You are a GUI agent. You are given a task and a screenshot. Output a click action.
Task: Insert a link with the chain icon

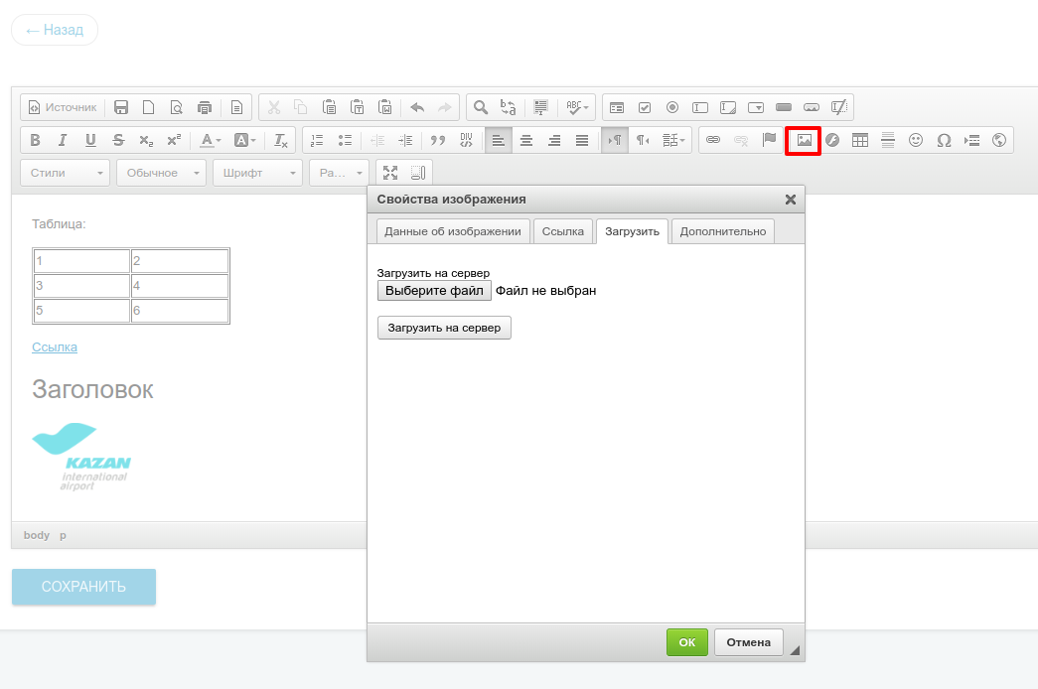coord(712,140)
